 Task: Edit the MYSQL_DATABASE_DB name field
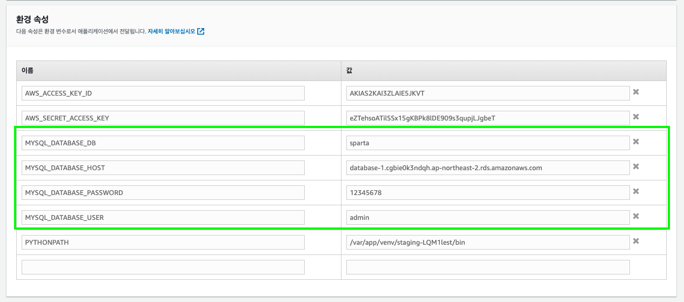[163, 143]
